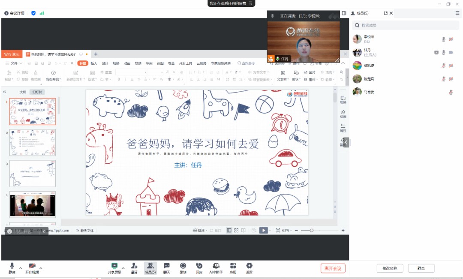Expand share options arrow beside 共享屏幕

pyautogui.click(x=123, y=268)
